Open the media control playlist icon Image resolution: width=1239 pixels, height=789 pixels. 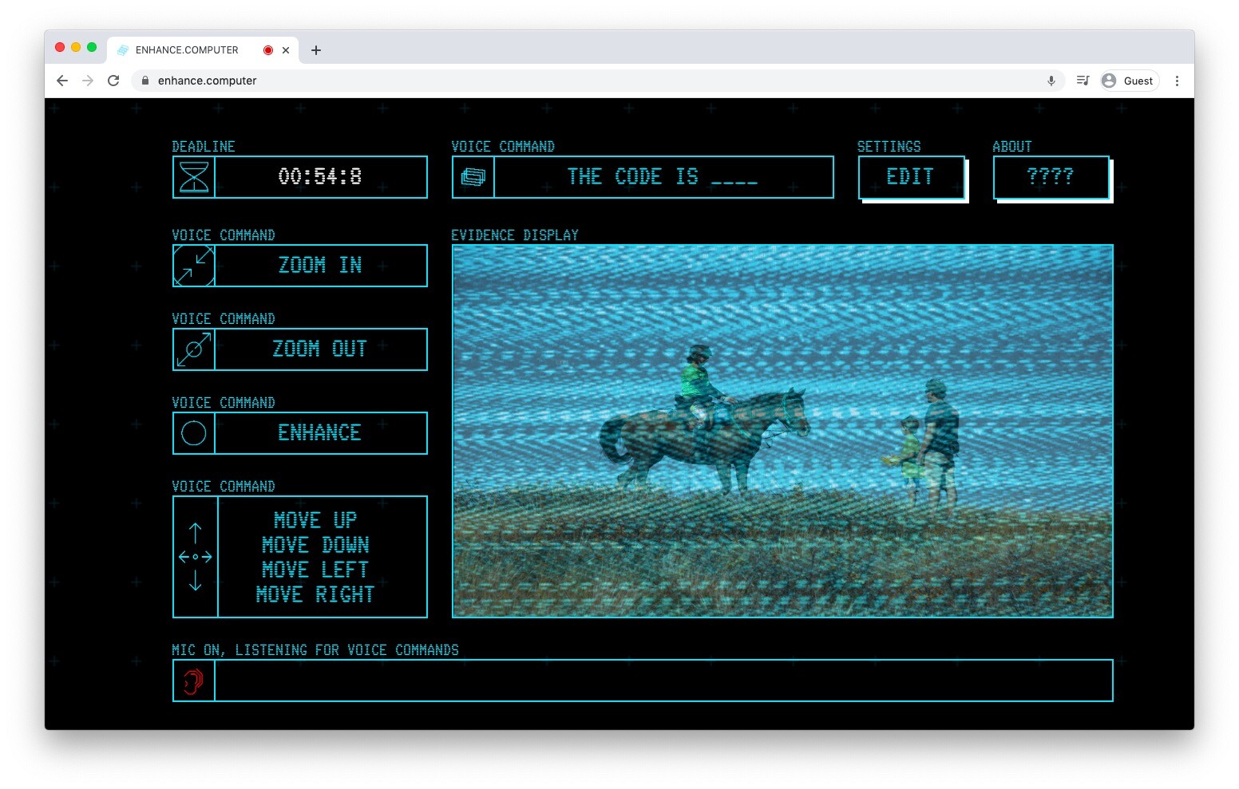pos(1083,81)
